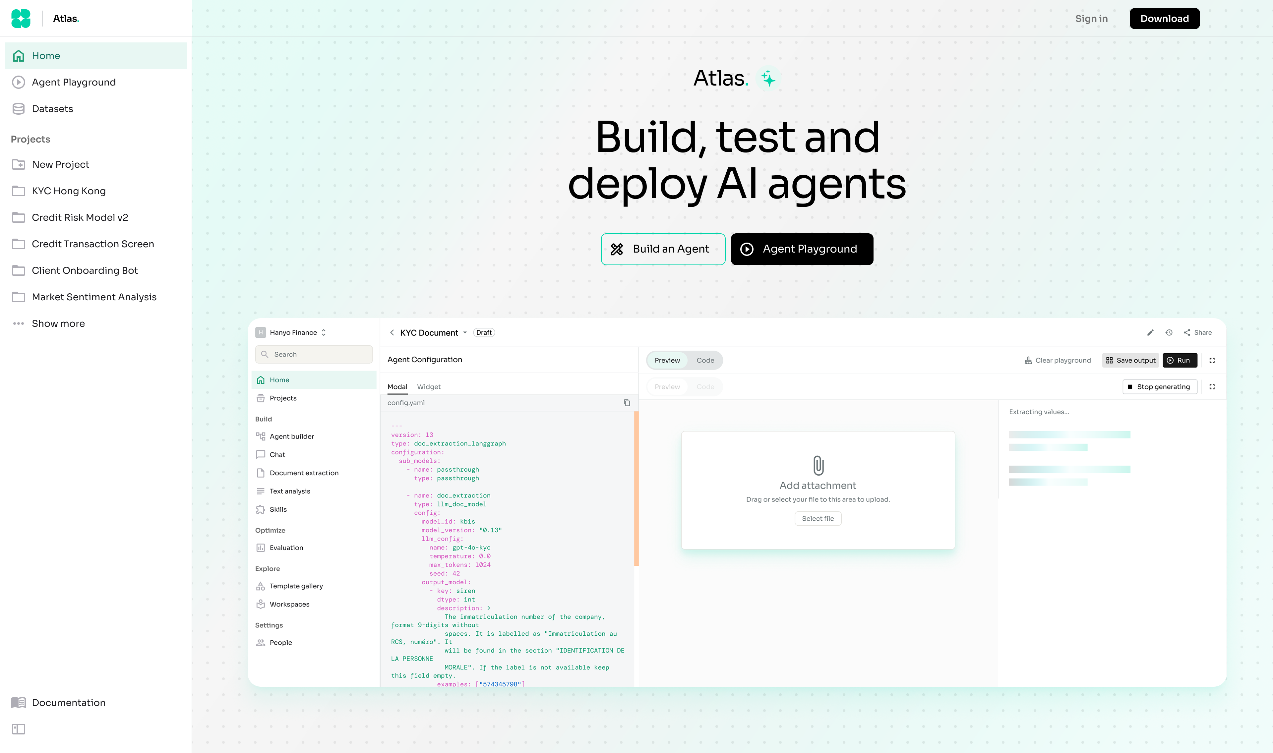Open the Client Onboarding Bot project

click(x=96, y=270)
